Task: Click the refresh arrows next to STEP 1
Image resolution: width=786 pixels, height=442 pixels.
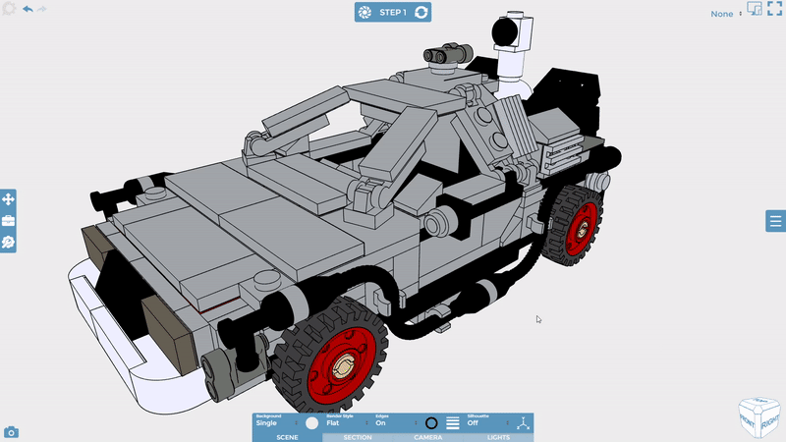Action: [x=421, y=13]
